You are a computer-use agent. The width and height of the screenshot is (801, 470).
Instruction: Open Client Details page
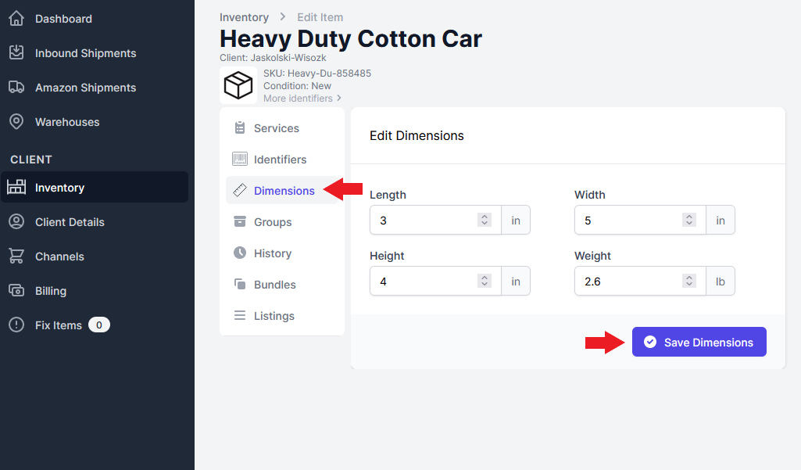click(70, 222)
